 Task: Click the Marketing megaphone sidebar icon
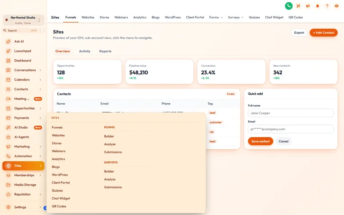8,147
